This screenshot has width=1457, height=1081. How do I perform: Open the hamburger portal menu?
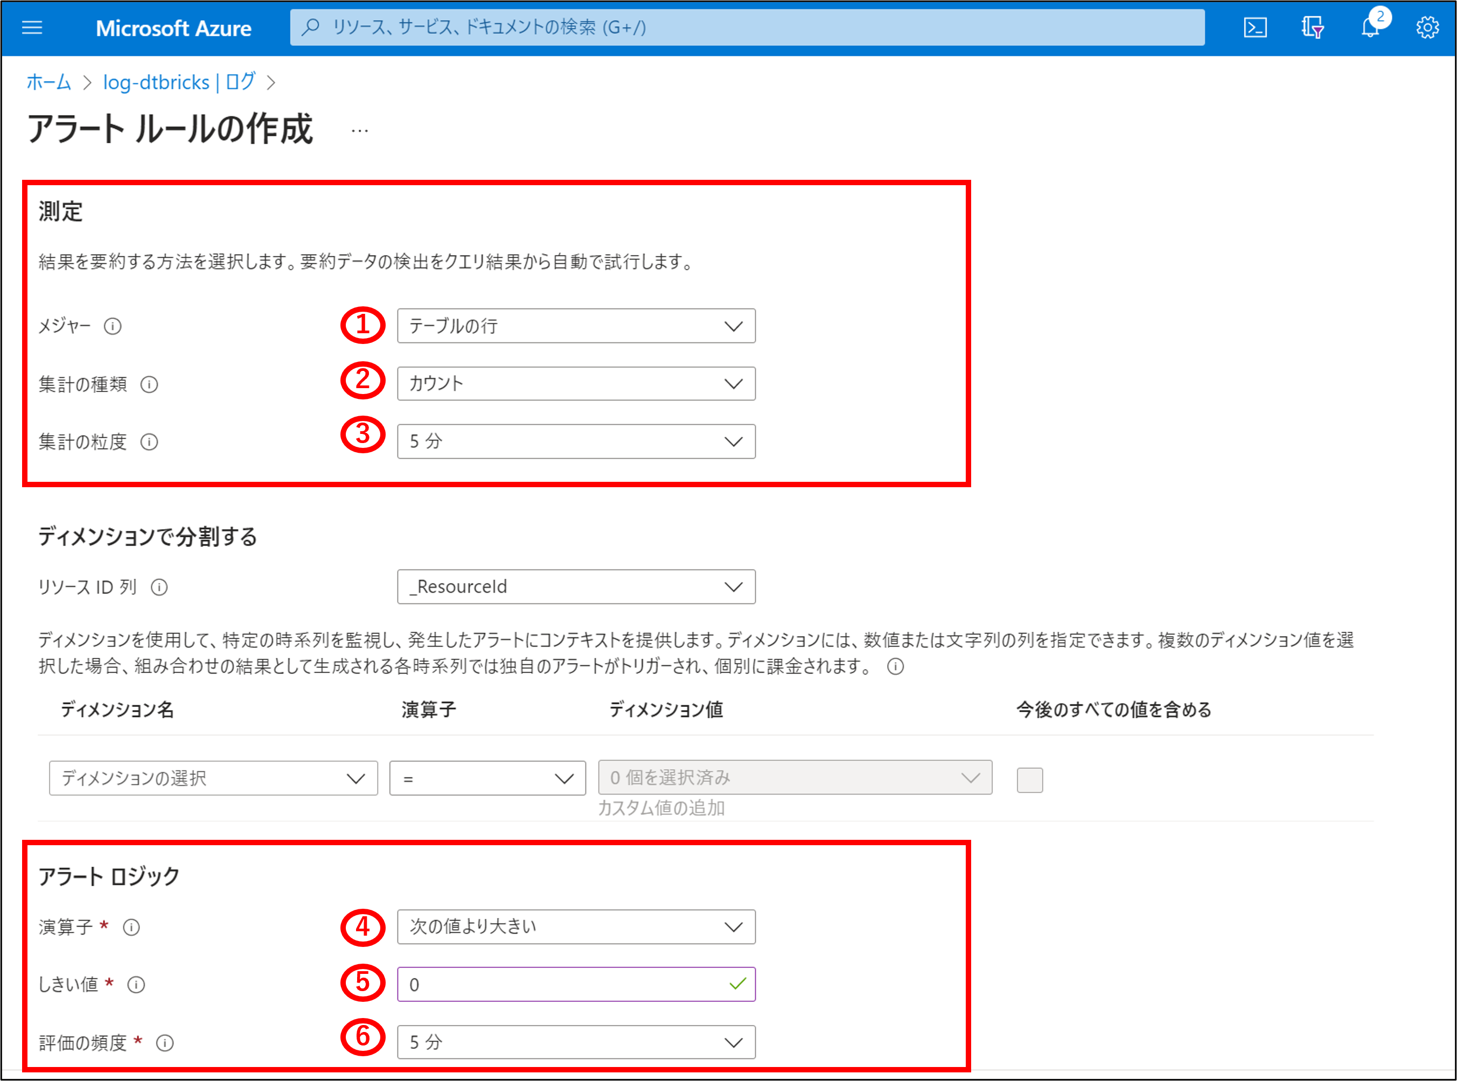pos(32,27)
